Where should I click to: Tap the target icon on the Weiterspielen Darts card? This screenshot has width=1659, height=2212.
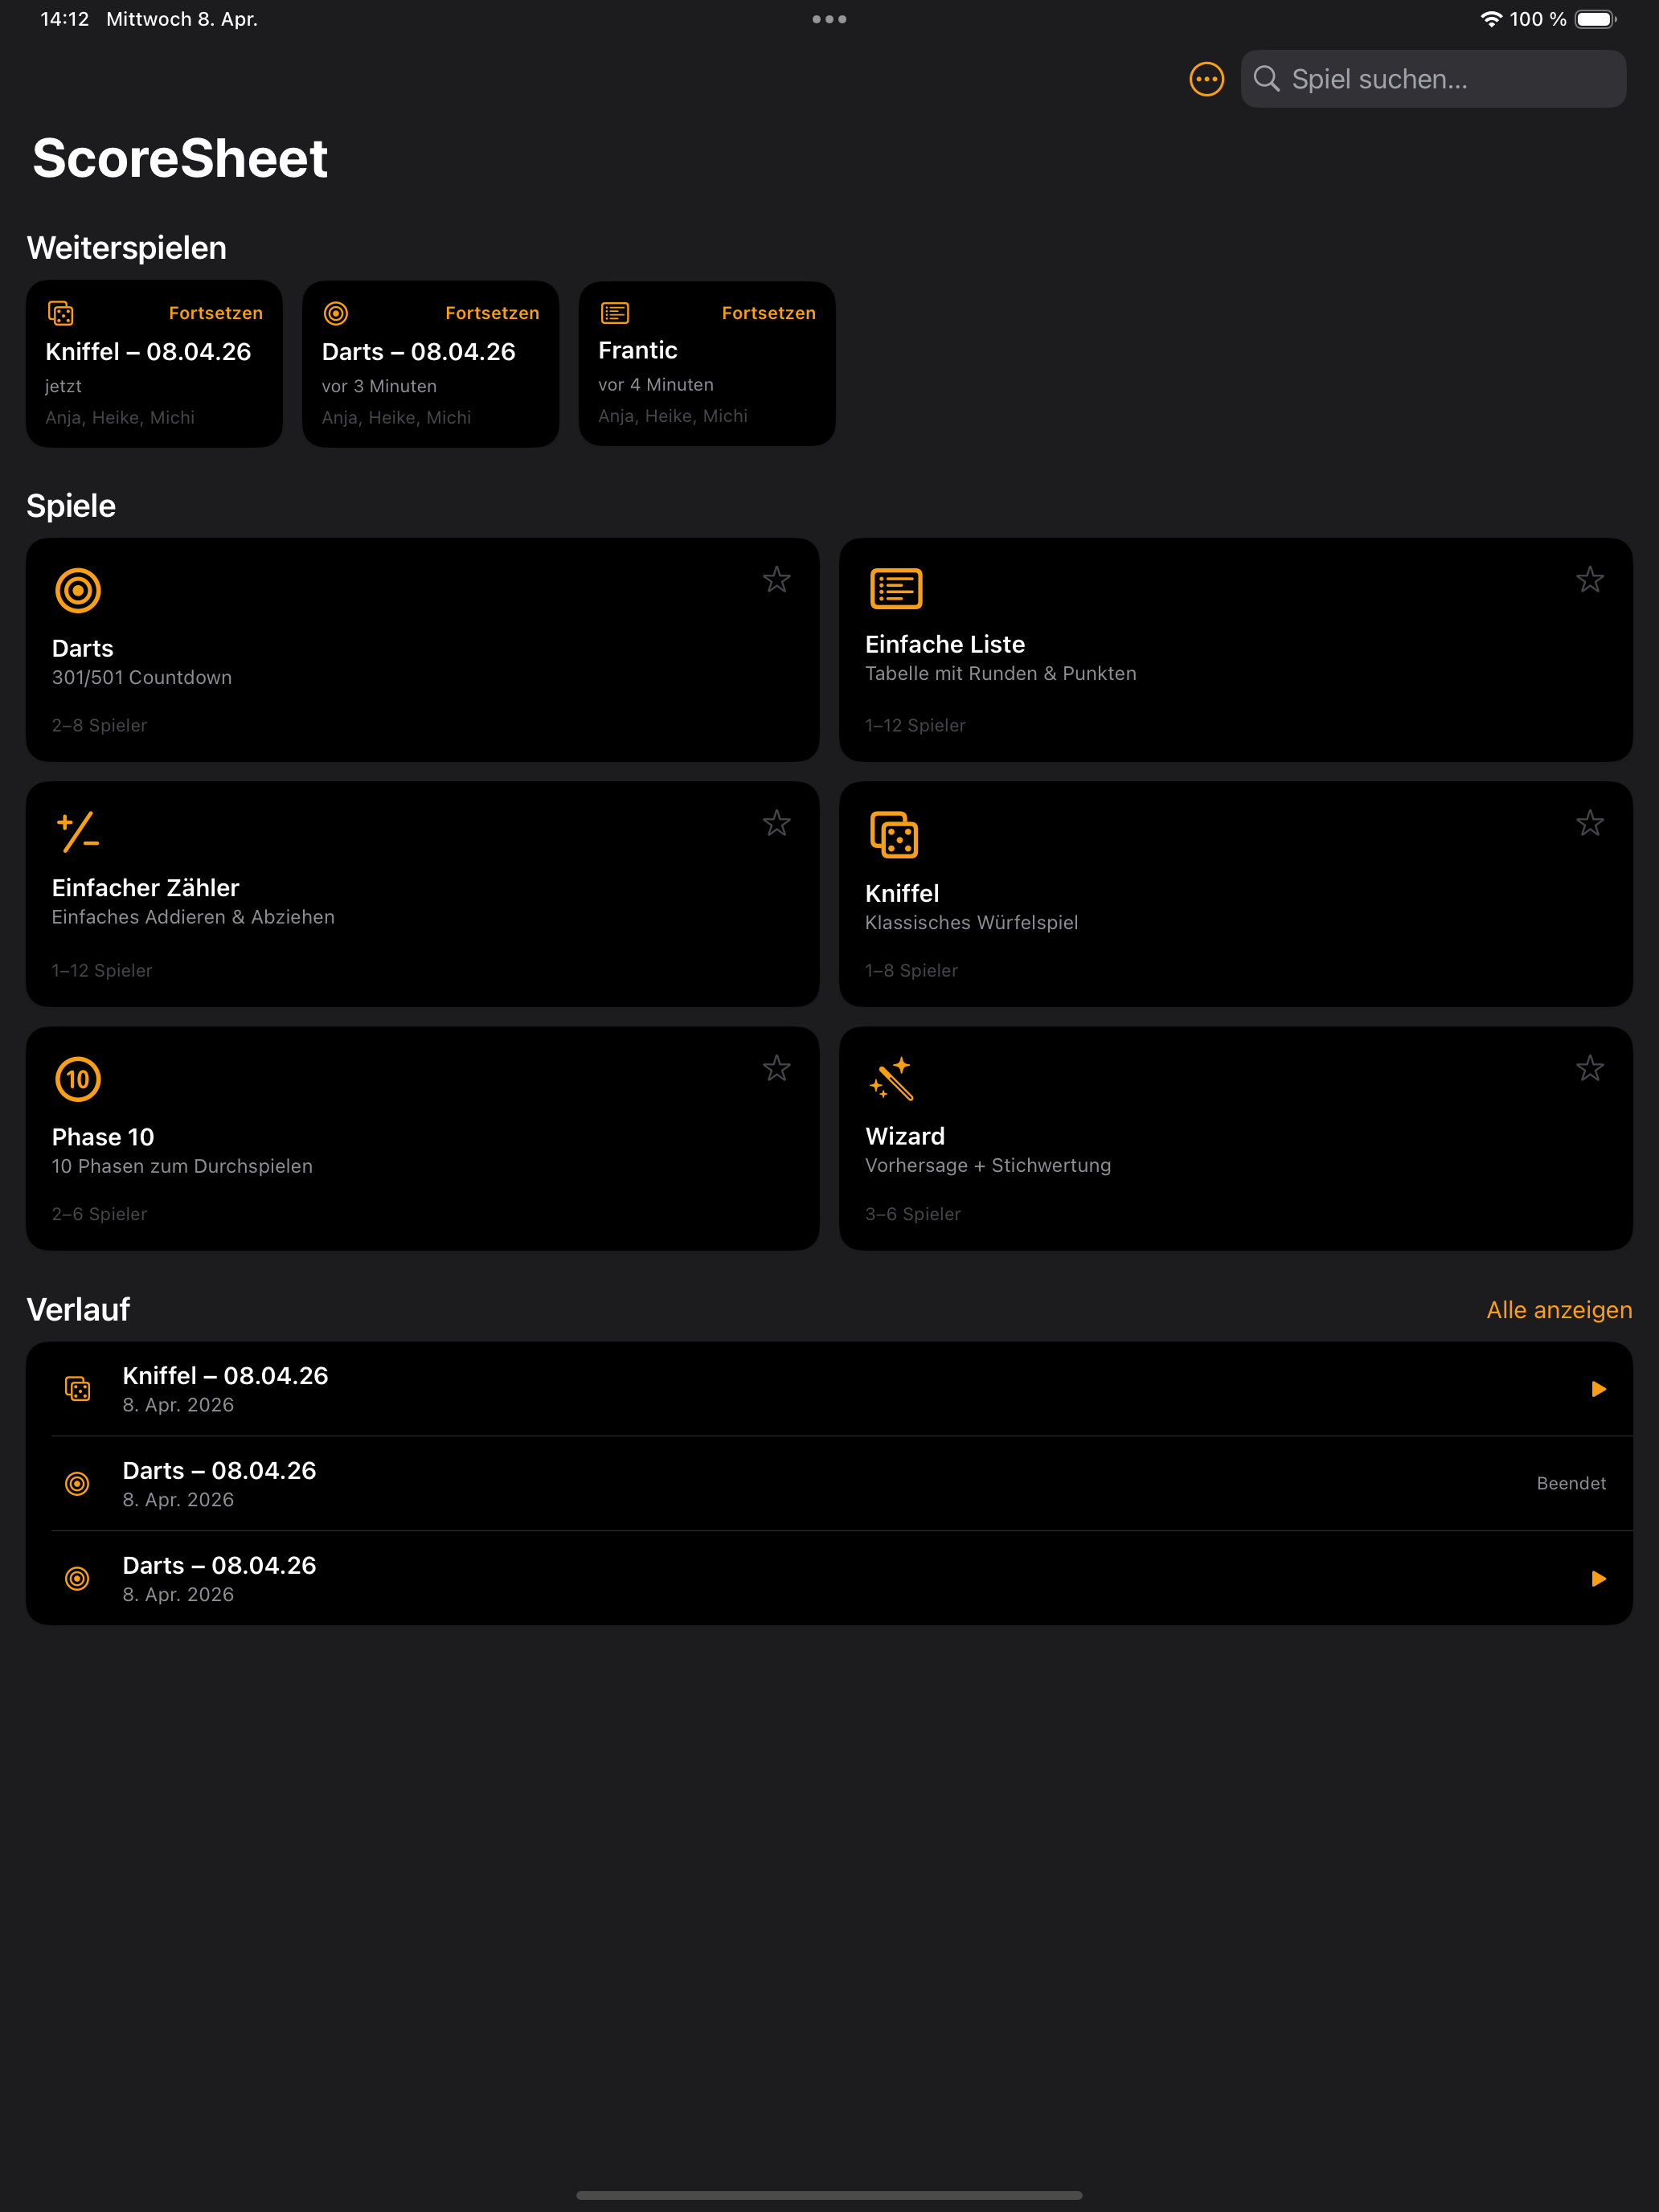click(336, 313)
